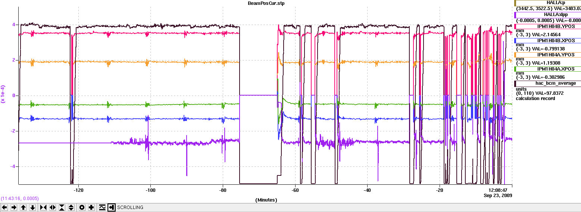The image size is (581, 212).
Task: Click the -120 tick label on the time axis
Action: pyautogui.click(x=78, y=190)
